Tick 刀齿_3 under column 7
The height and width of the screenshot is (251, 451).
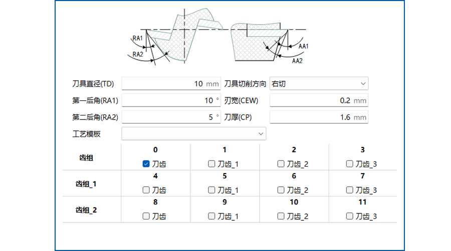coord(349,190)
